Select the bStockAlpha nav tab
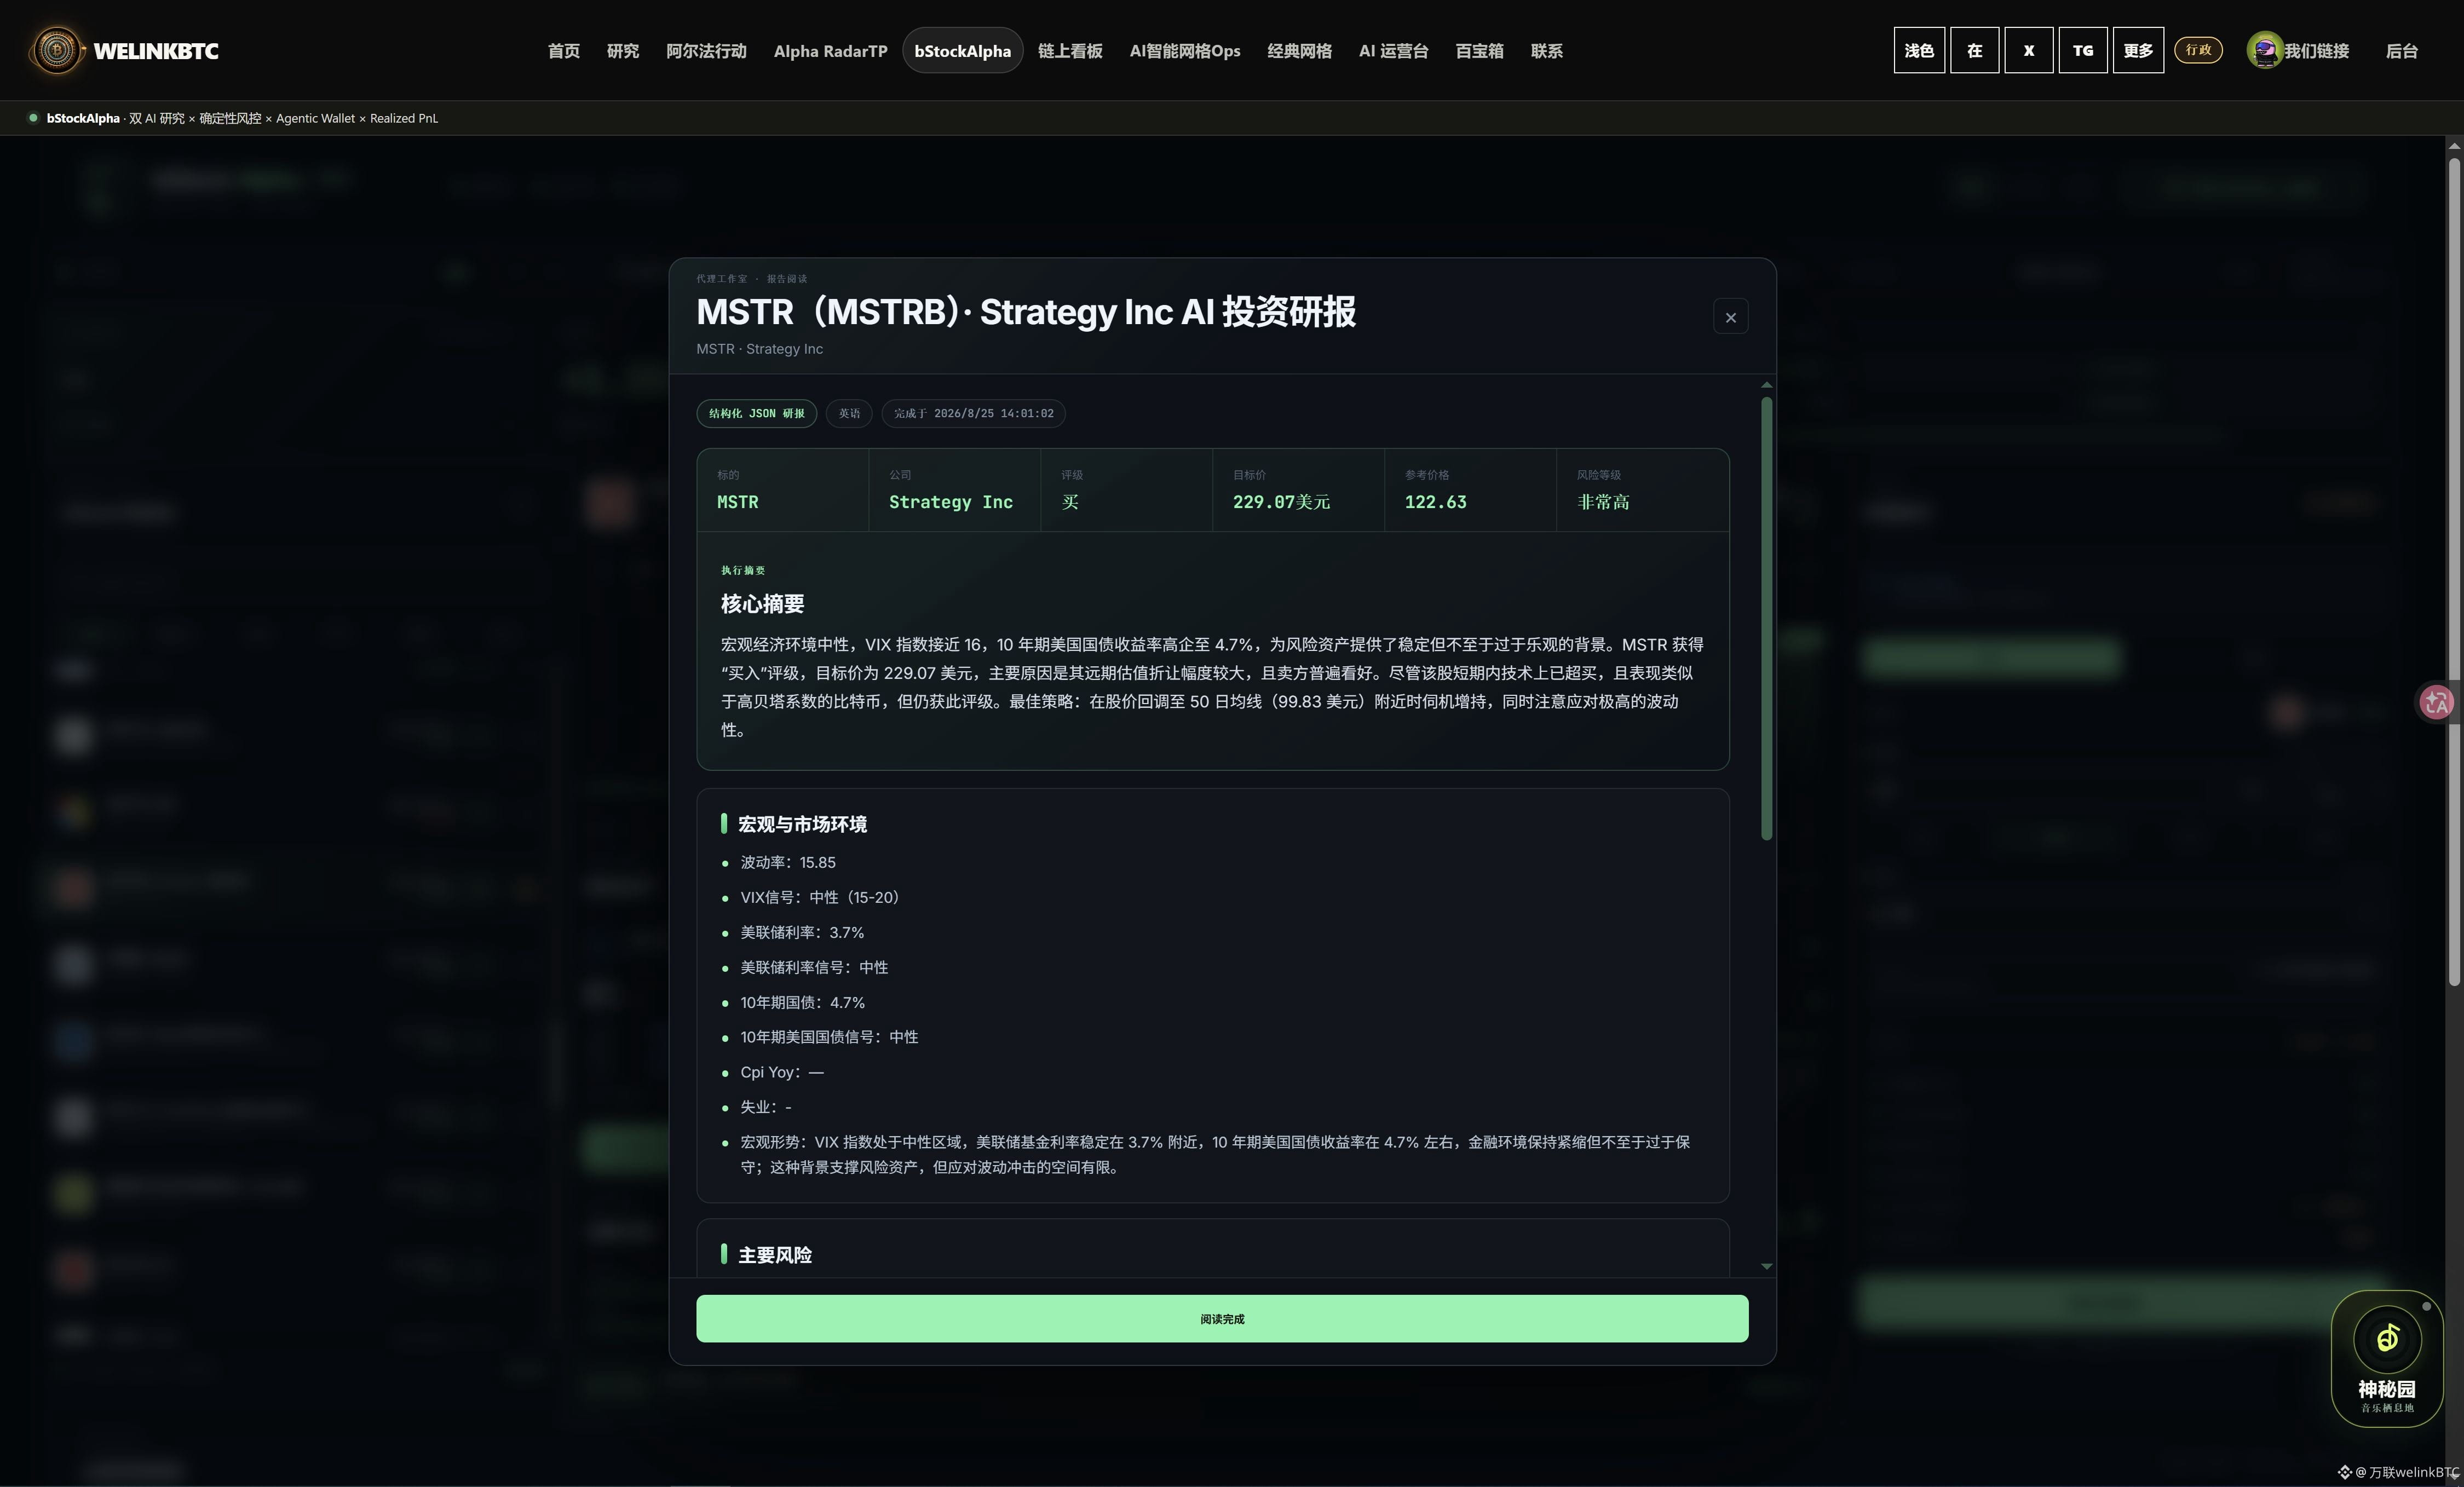The image size is (2464, 1487). [962, 51]
